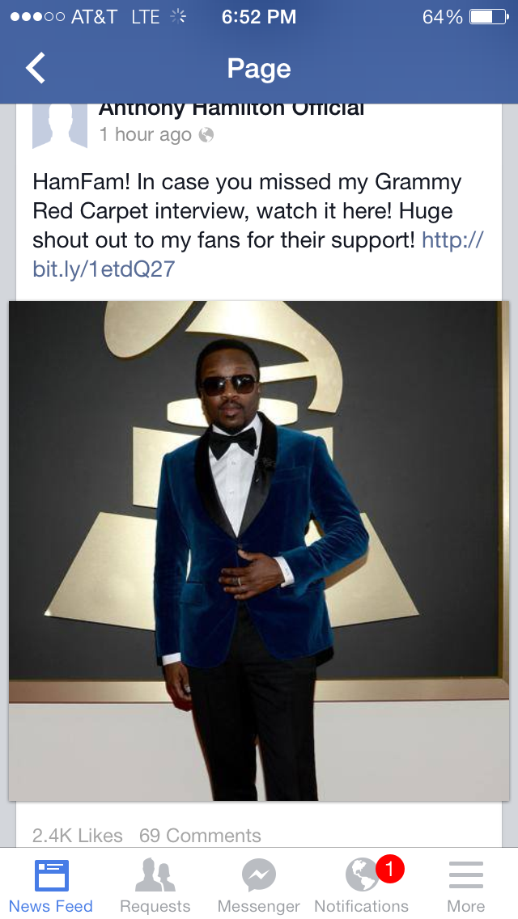
Task: Tap the Notifications label text
Action: pyautogui.click(x=361, y=906)
